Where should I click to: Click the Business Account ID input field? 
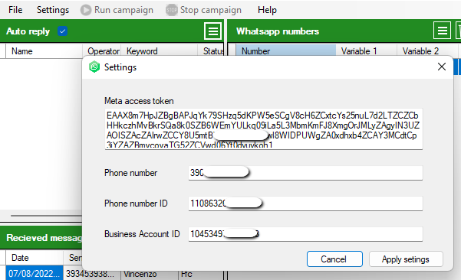click(x=305, y=234)
